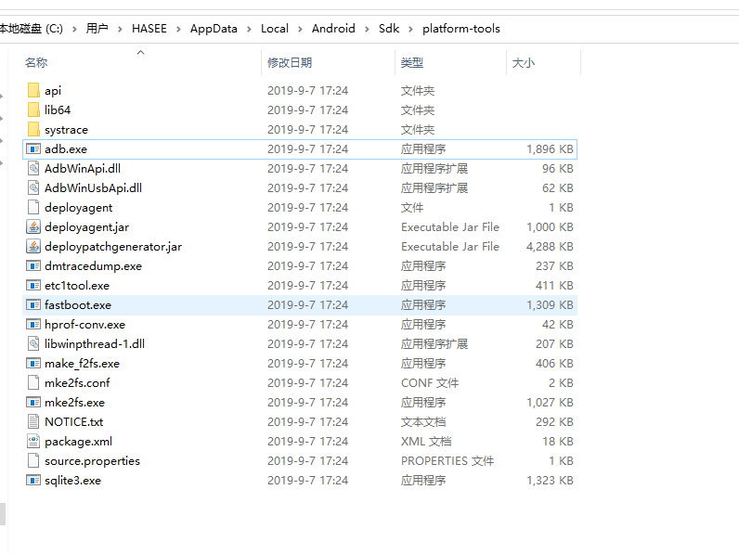The height and width of the screenshot is (554, 739).
Task: Expand breadcrumb arrow after Local
Action: [300, 29]
